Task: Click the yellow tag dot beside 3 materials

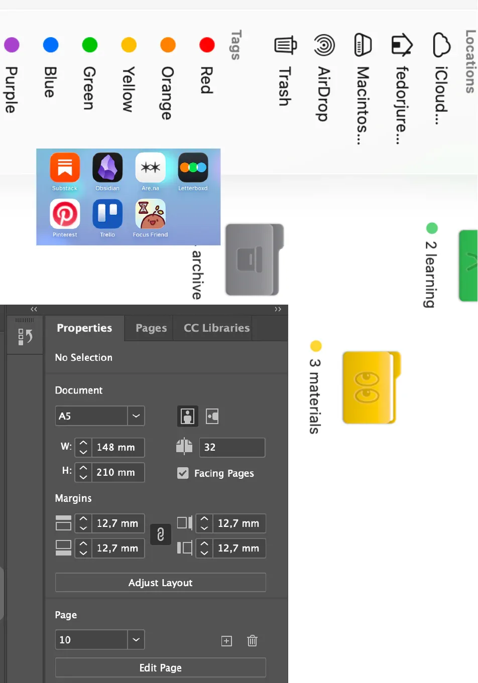Action: (x=316, y=346)
